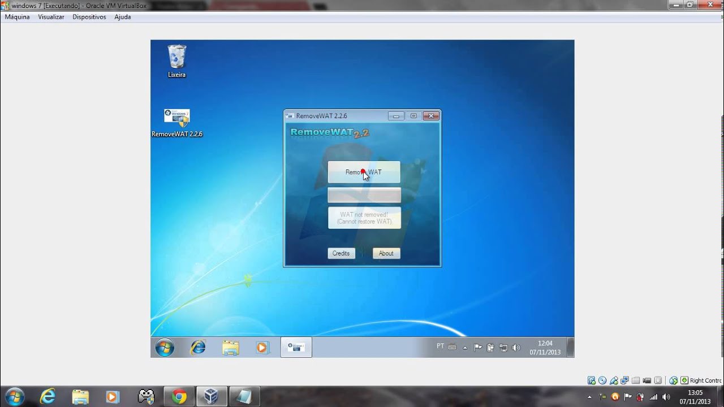The image size is (724, 407).
Task: Click VirtualBox CPU virtualization indicator
Action: tap(658, 380)
